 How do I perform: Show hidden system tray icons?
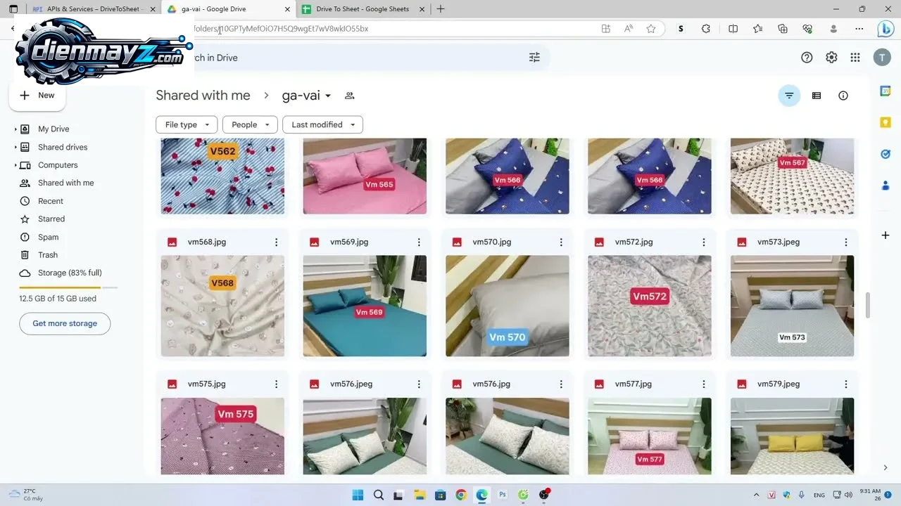[x=757, y=495]
